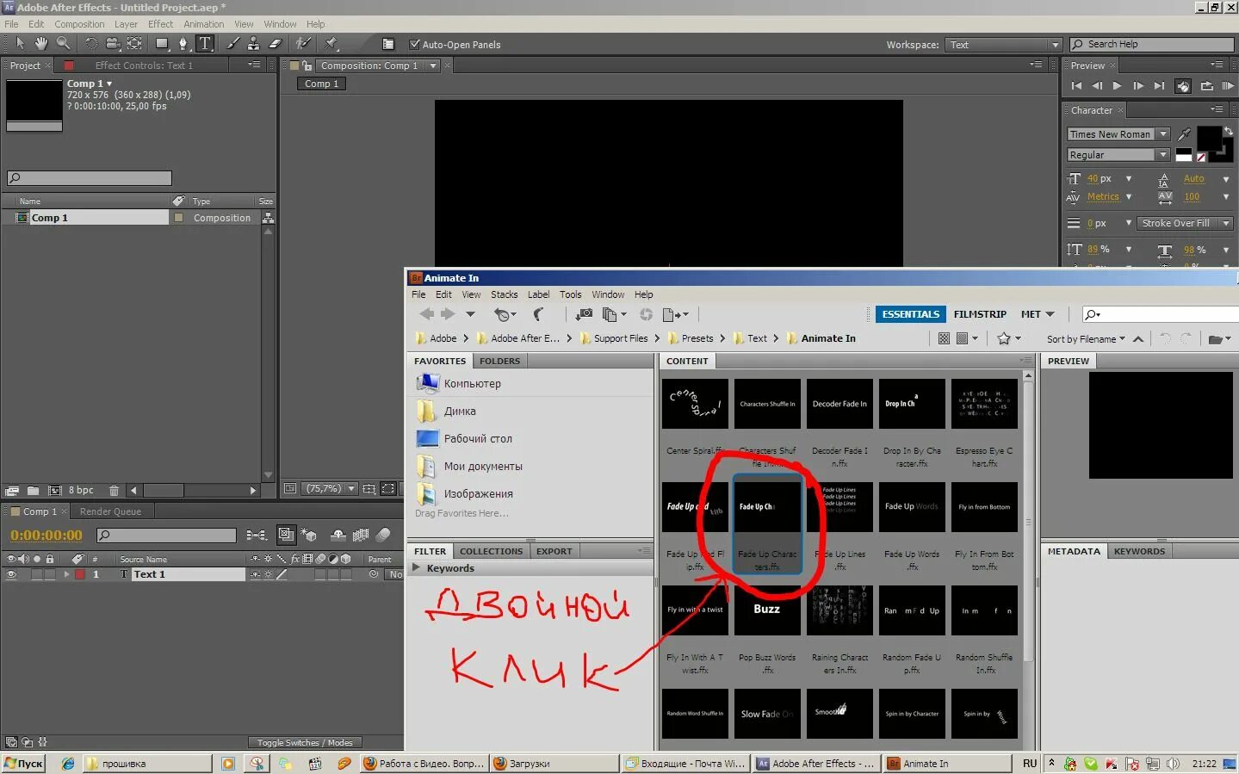
Task: Expand the Keywords filter section
Action: (417, 568)
